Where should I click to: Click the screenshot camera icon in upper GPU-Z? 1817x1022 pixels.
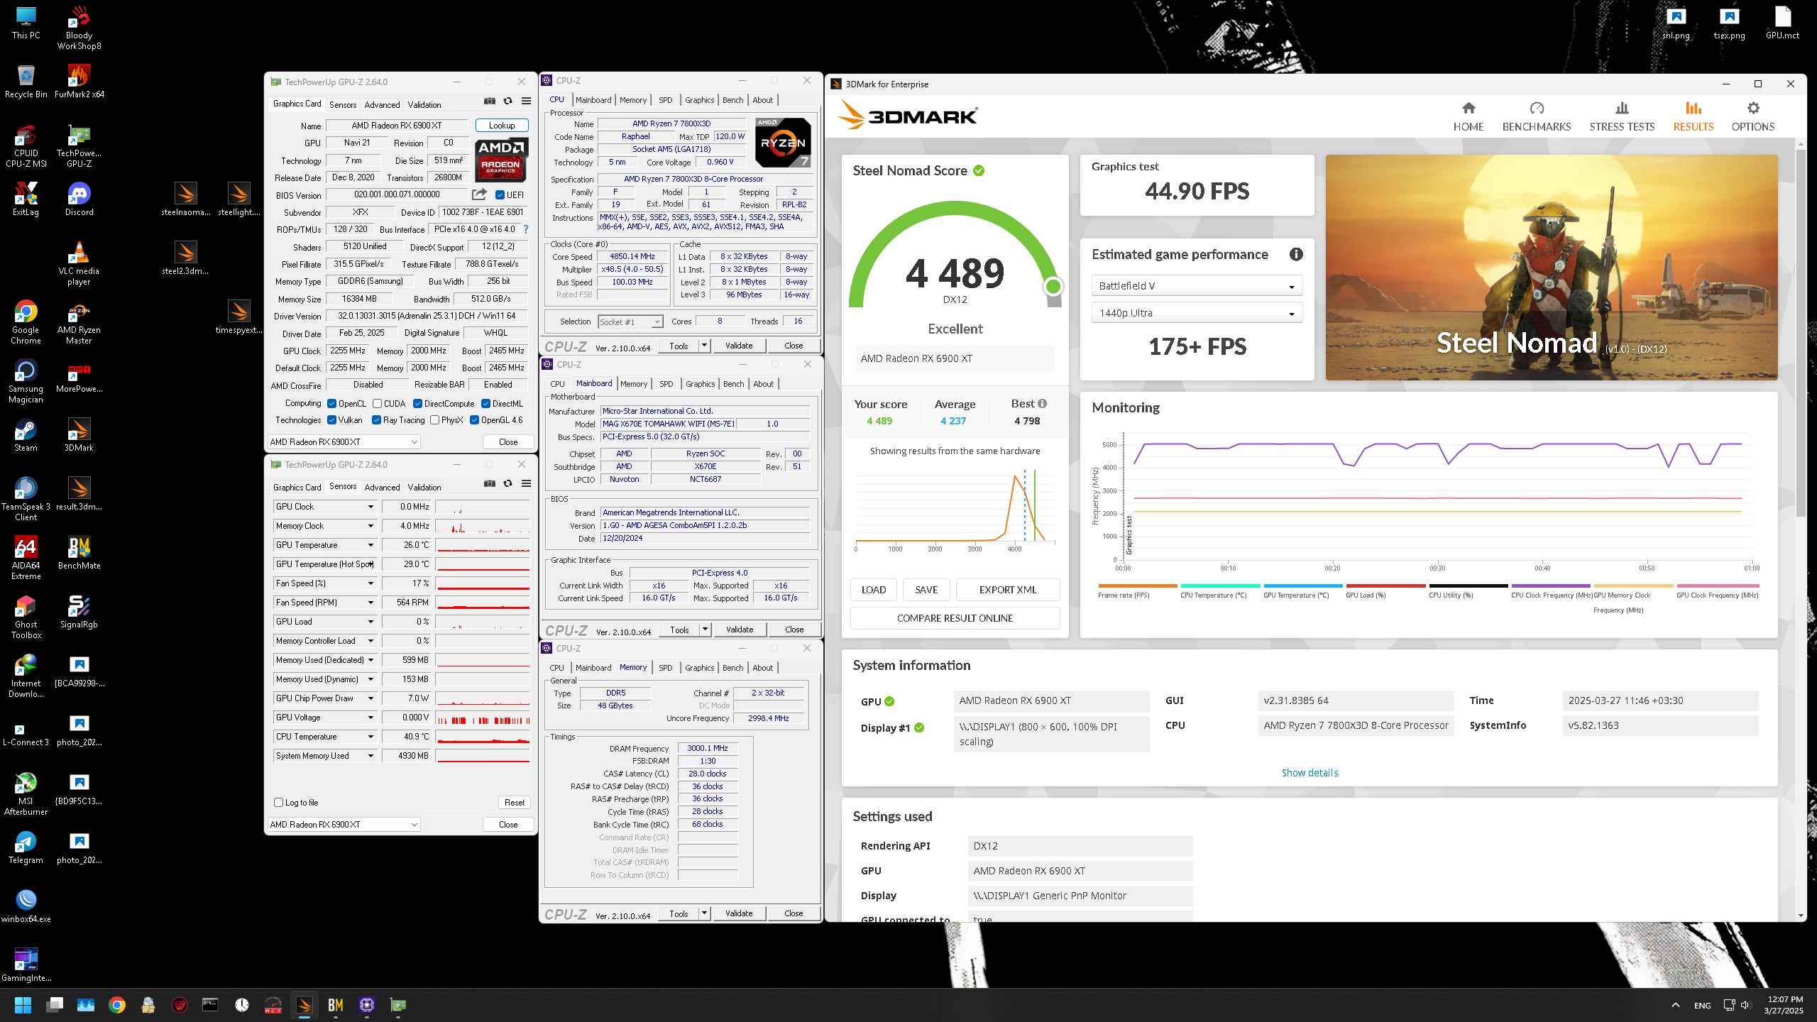coord(490,101)
